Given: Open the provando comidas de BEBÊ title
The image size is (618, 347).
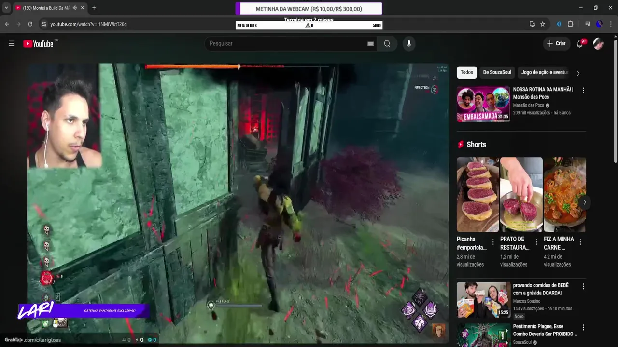Looking at the screenshot, I should click(x=541, y=289).
